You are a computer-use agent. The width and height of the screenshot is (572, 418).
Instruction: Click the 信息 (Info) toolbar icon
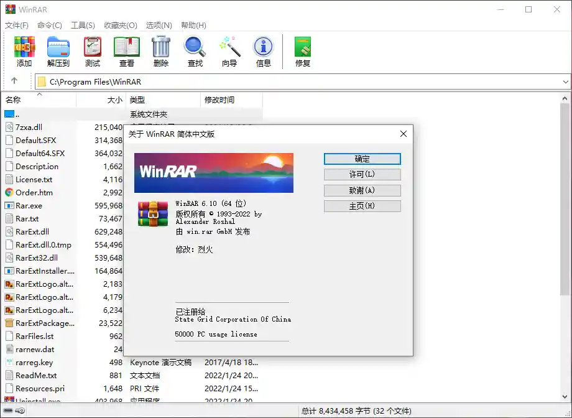click(263, 51)
